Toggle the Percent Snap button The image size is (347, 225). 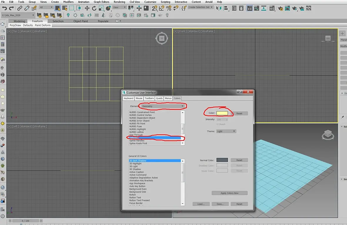tap(169, 8)
